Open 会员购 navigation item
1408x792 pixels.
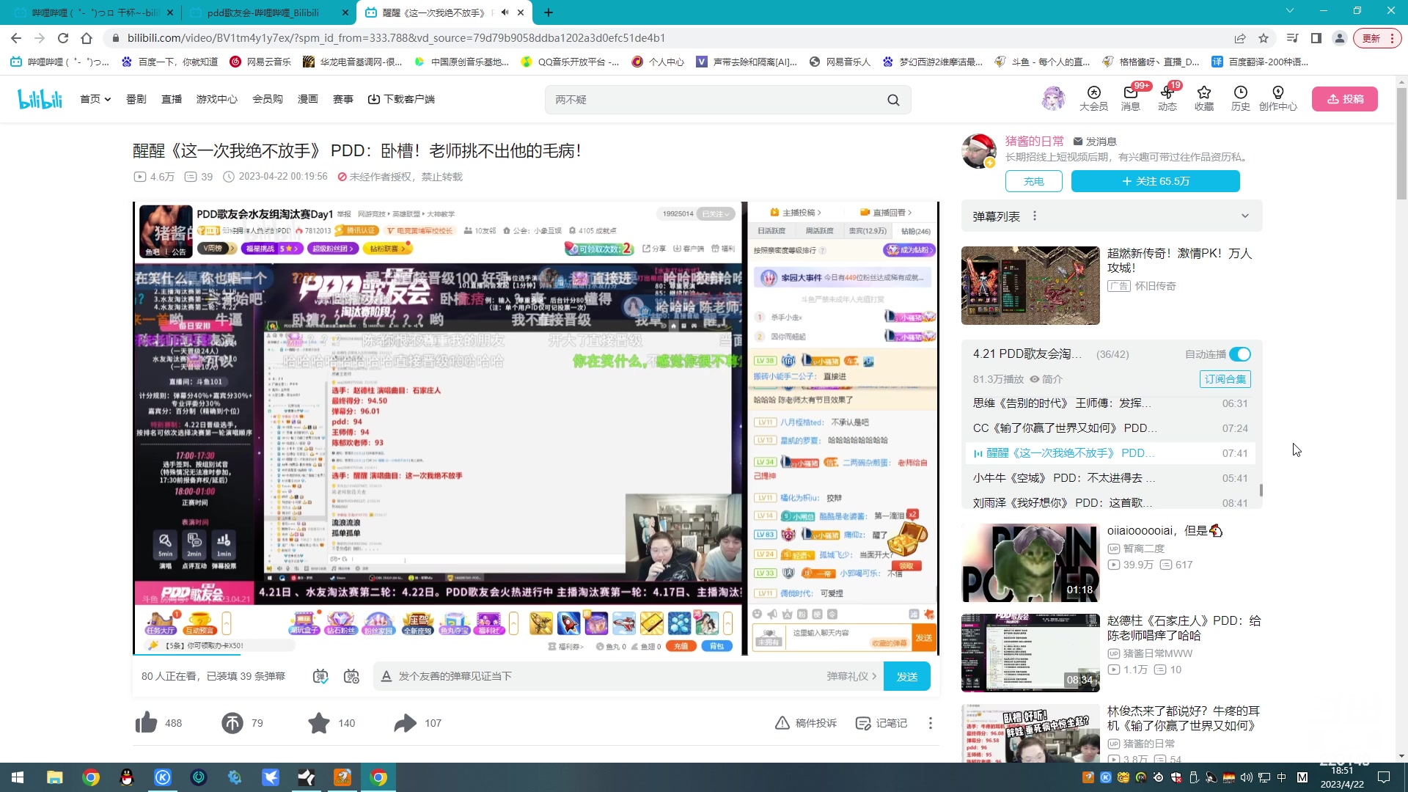(x=268, y=99)
